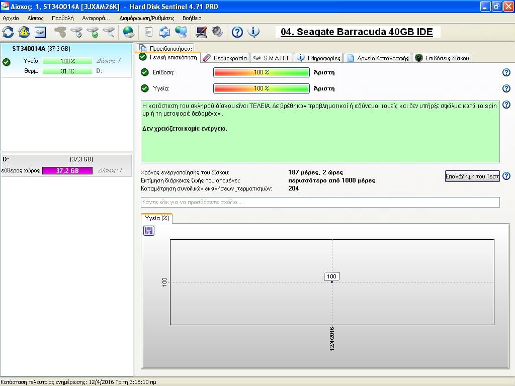Open configuration via monitor-screwdriver icon
This screenshot has width=515, height=386.
point(201,32)
